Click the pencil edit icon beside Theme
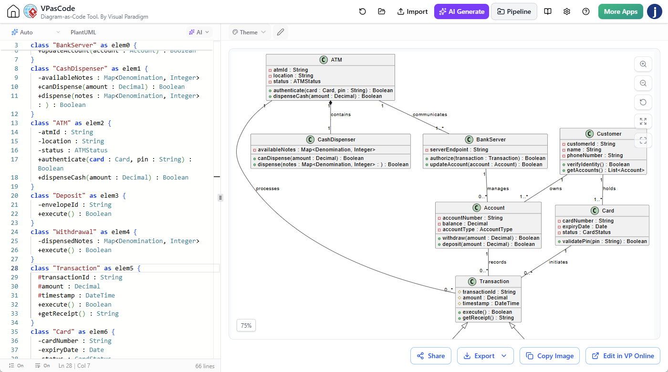 pyautogui.click(x=281, y=32)
